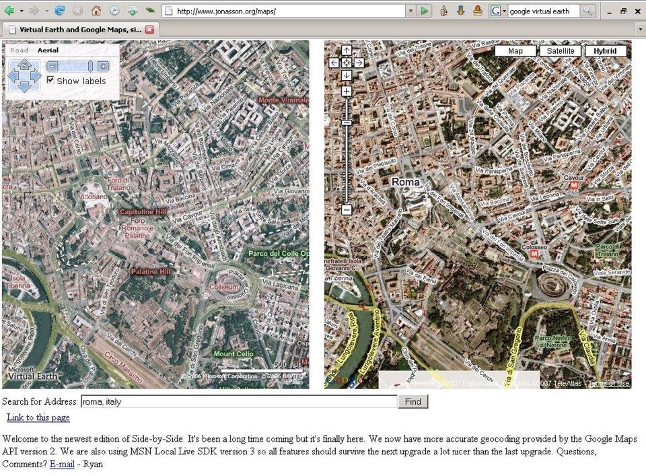Click the Colosseo metro station marker
646x476 pixels.
534,254
